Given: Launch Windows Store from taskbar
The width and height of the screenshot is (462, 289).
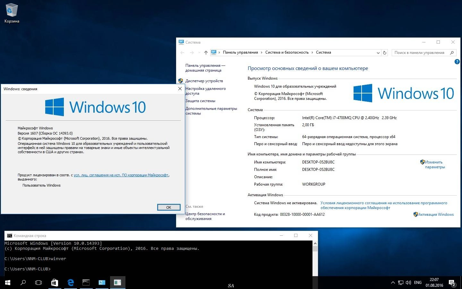Looking at the screenshot, I should click(55, 283).
